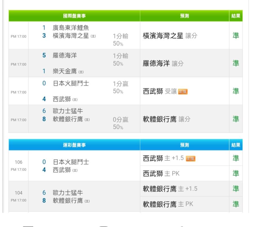Click prediction 軟體銀行鷹 主 +1.5
The width and height of the screenshot is (258, 227).
pos(170,189)
